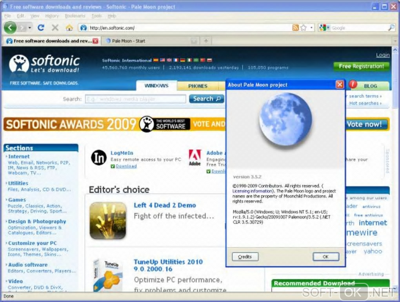This screenshot has width=400, height=302.
Task: Switch to the Pale Moon - Start tab
Action: pyautogui.click(x=151, y=41)
